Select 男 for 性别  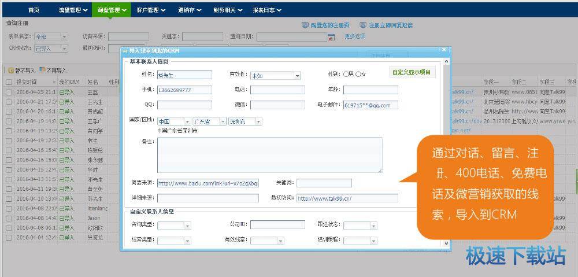[x=346, y=74]
